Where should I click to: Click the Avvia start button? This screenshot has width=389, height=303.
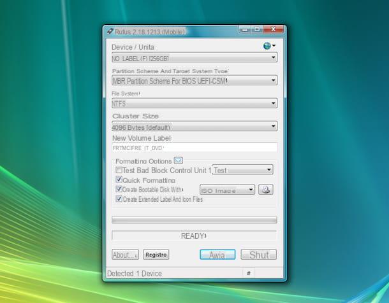pyautogui.click(x=217, y=255)
